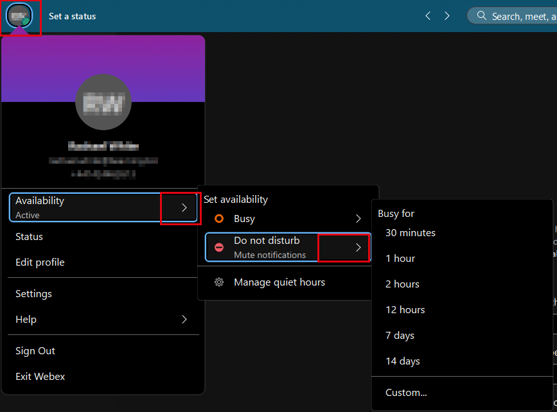Click the Busy for heading
The width and height of the screenshot is (557, 412).
click(x=396, y=214)
